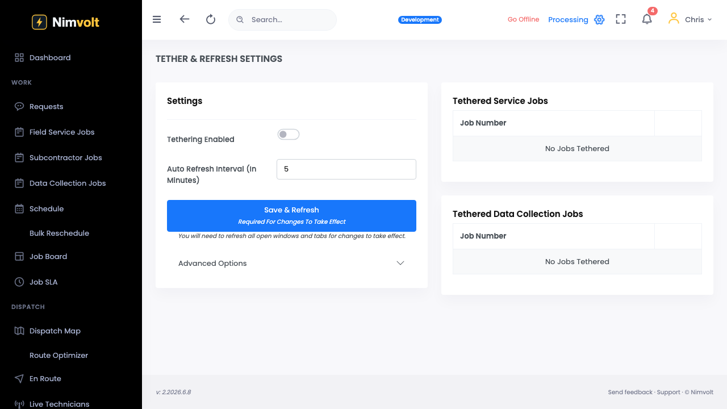This screenshot has height=409, width=727.
Task: Click the Auto Refresh Interval input field
Action: (346, 169)
